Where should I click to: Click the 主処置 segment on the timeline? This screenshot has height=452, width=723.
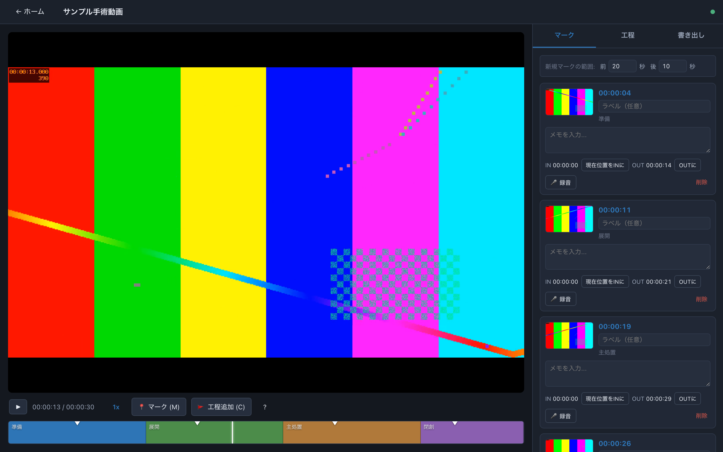click(352, 432)
